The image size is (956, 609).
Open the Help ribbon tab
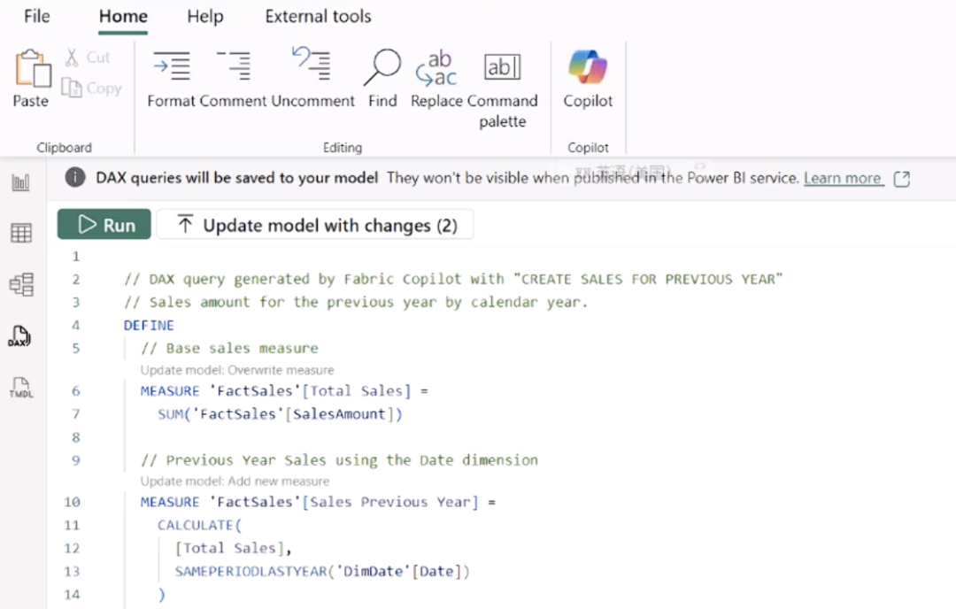click(204, 17)
